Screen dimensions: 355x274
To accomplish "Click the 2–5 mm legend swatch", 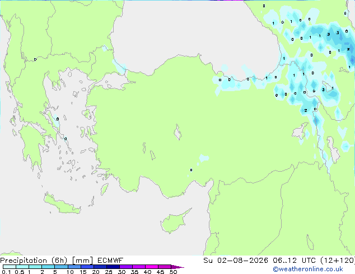I will (48, 267).
